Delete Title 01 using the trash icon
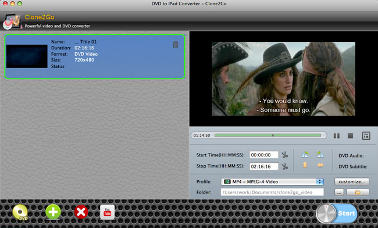 click(176, 44)
